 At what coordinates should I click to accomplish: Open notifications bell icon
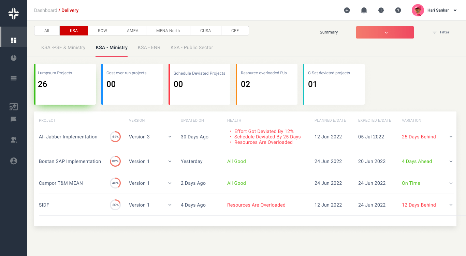coord(364,10)
